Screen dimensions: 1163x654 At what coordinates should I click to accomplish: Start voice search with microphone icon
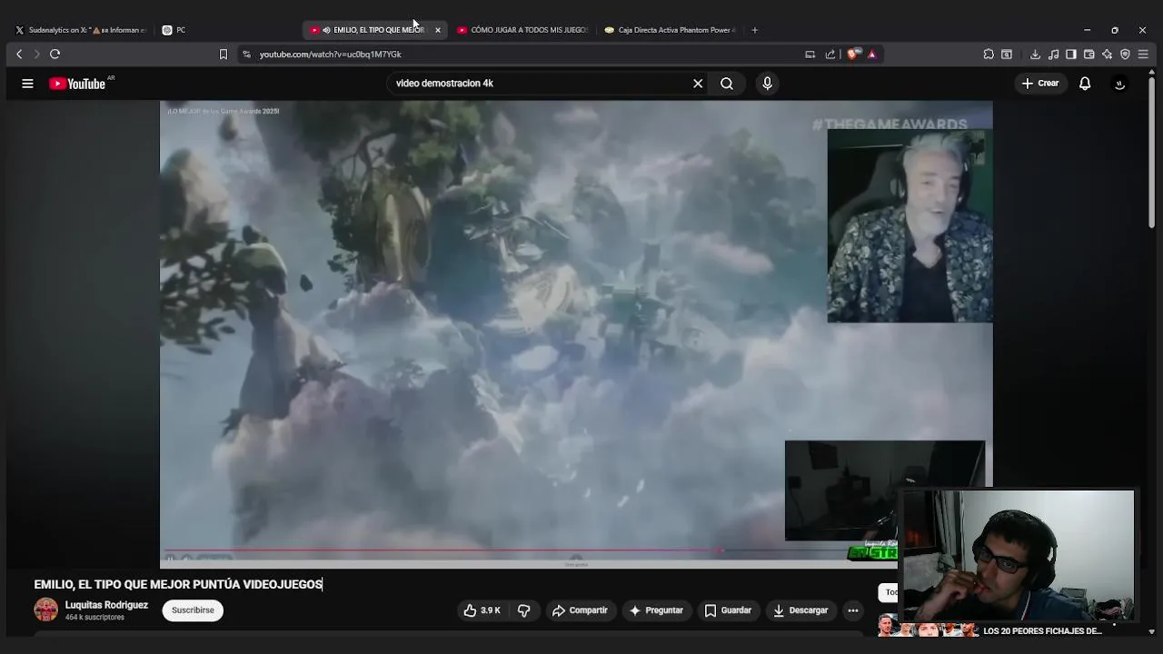coord(767,84)
